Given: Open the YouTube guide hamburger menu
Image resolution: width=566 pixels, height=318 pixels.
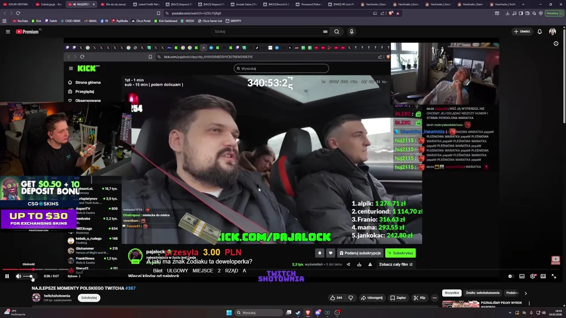Looking at the screenshot, I should tap(8, 31).
